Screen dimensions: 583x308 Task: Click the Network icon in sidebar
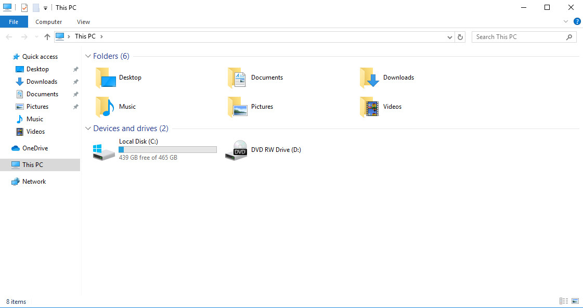point(15,182)
